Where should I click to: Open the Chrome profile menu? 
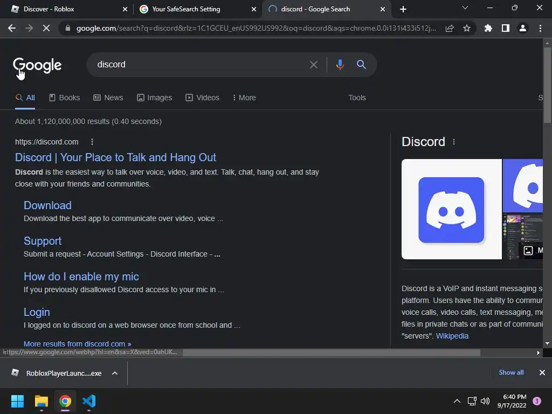point(523,28)
